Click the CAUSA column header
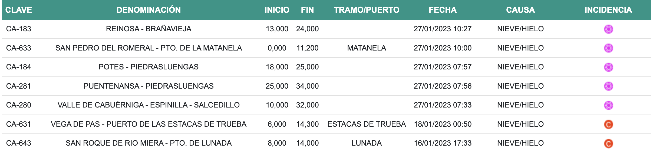The height and width of the screenshot is (161, 653). [520, 10]
